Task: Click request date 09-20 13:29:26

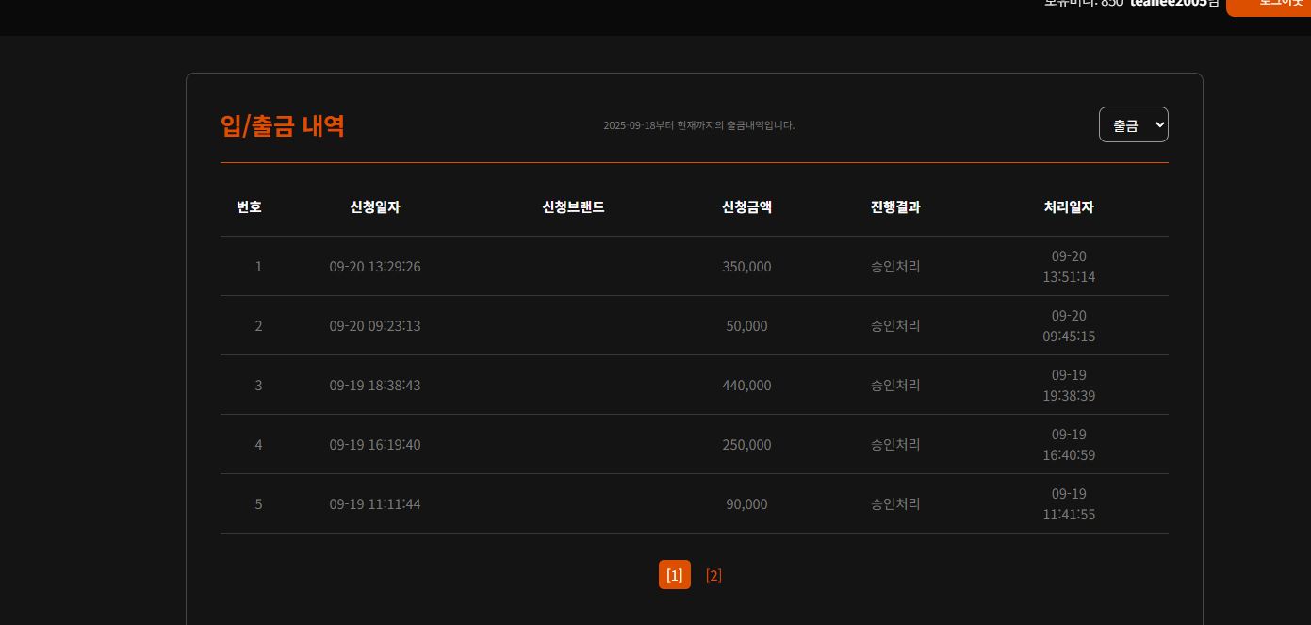Action: coord(375,267)
